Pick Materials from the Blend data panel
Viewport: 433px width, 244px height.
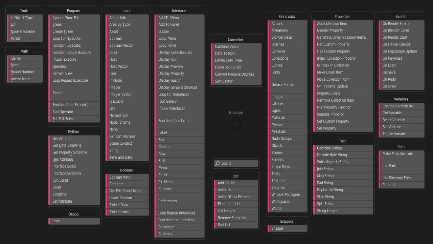click(287, 117)
